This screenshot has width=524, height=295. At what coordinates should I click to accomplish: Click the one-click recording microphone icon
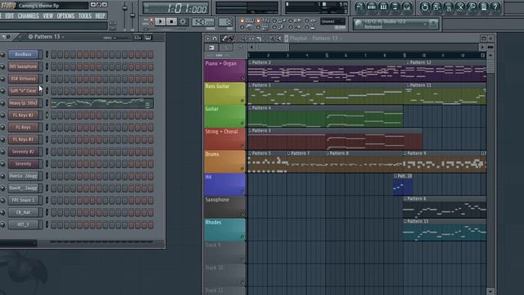click(472, 7)
